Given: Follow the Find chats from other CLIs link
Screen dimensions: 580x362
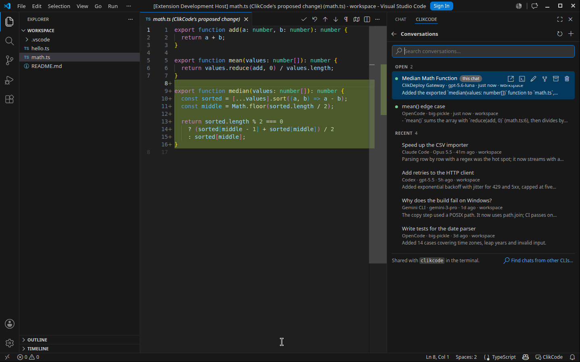Looking at the screenshot, I should (538, 261).
